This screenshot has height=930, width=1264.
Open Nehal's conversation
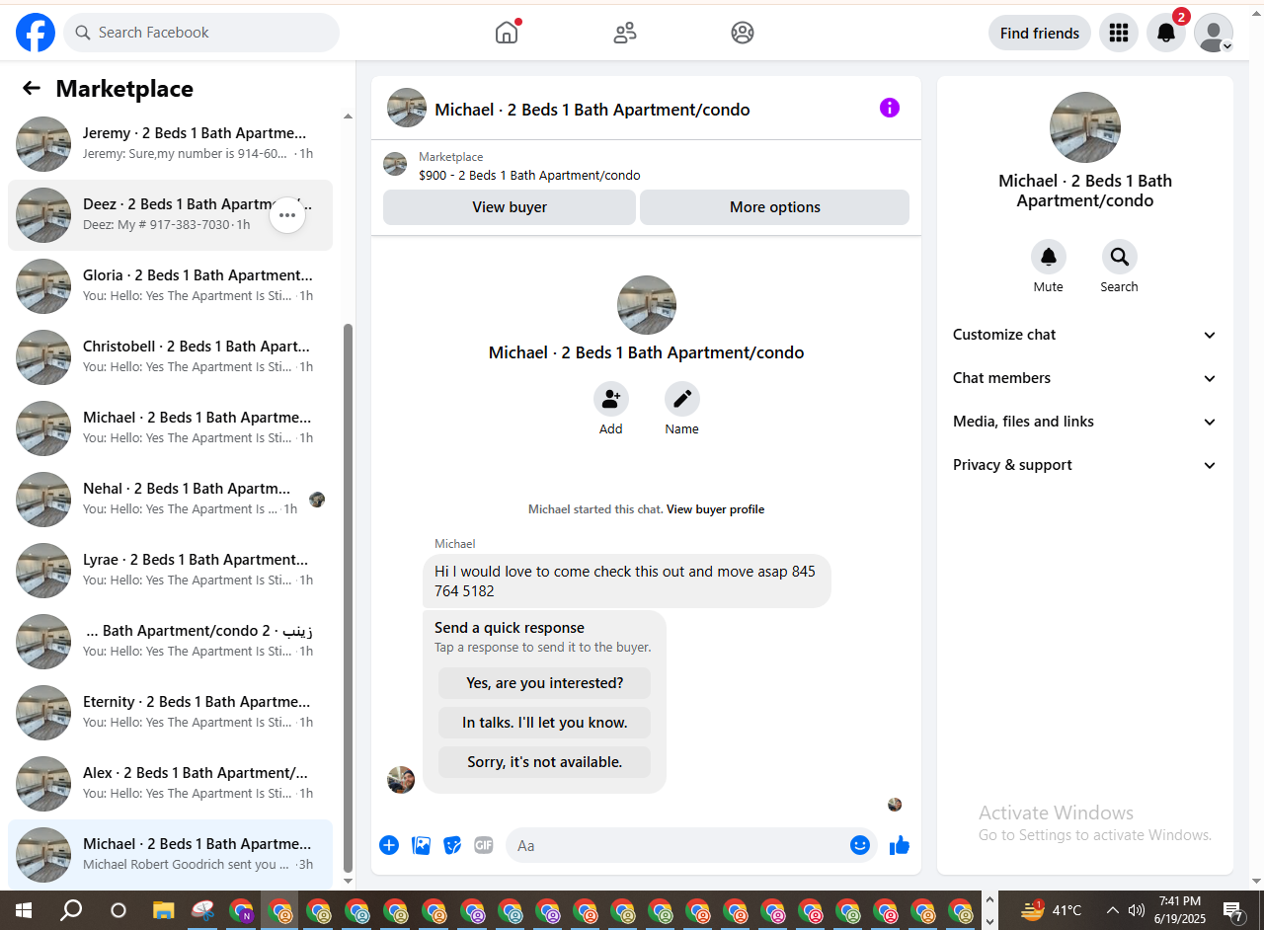tap(170, 499)
